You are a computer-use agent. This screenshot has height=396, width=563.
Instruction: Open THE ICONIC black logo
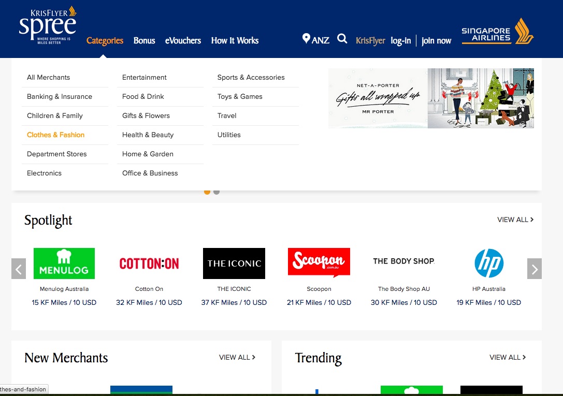tap(234, 263)
